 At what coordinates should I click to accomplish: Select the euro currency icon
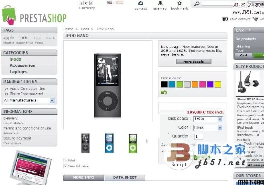click(x=86, y=3)
